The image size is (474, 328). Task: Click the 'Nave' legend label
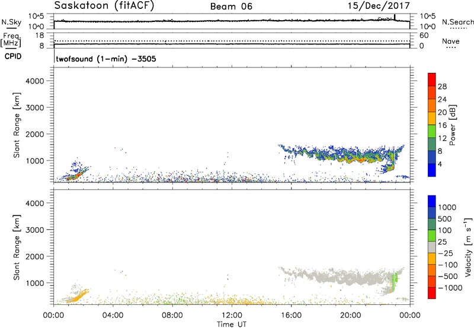pos(451,41)
